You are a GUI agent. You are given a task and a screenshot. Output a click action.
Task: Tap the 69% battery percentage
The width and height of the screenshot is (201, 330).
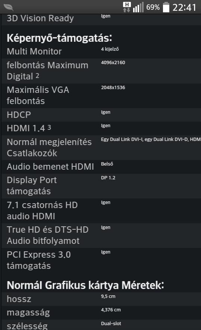point(153,7)
